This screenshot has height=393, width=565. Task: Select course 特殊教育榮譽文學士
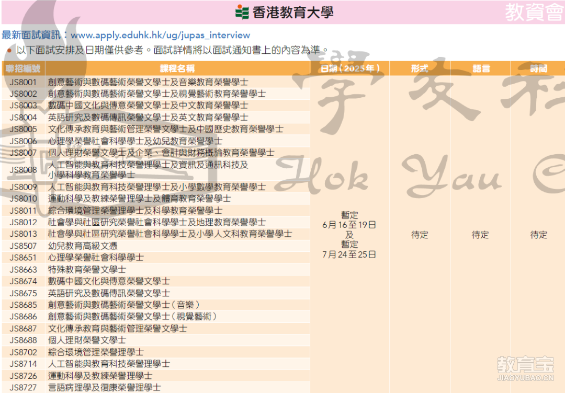[x=87, y=269]
